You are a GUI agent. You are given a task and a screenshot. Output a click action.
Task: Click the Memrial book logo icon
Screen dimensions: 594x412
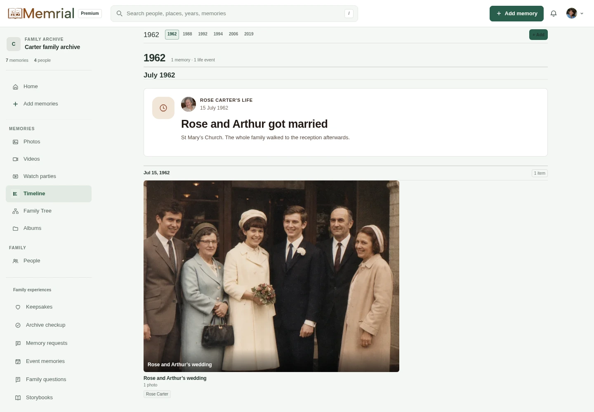15,13
